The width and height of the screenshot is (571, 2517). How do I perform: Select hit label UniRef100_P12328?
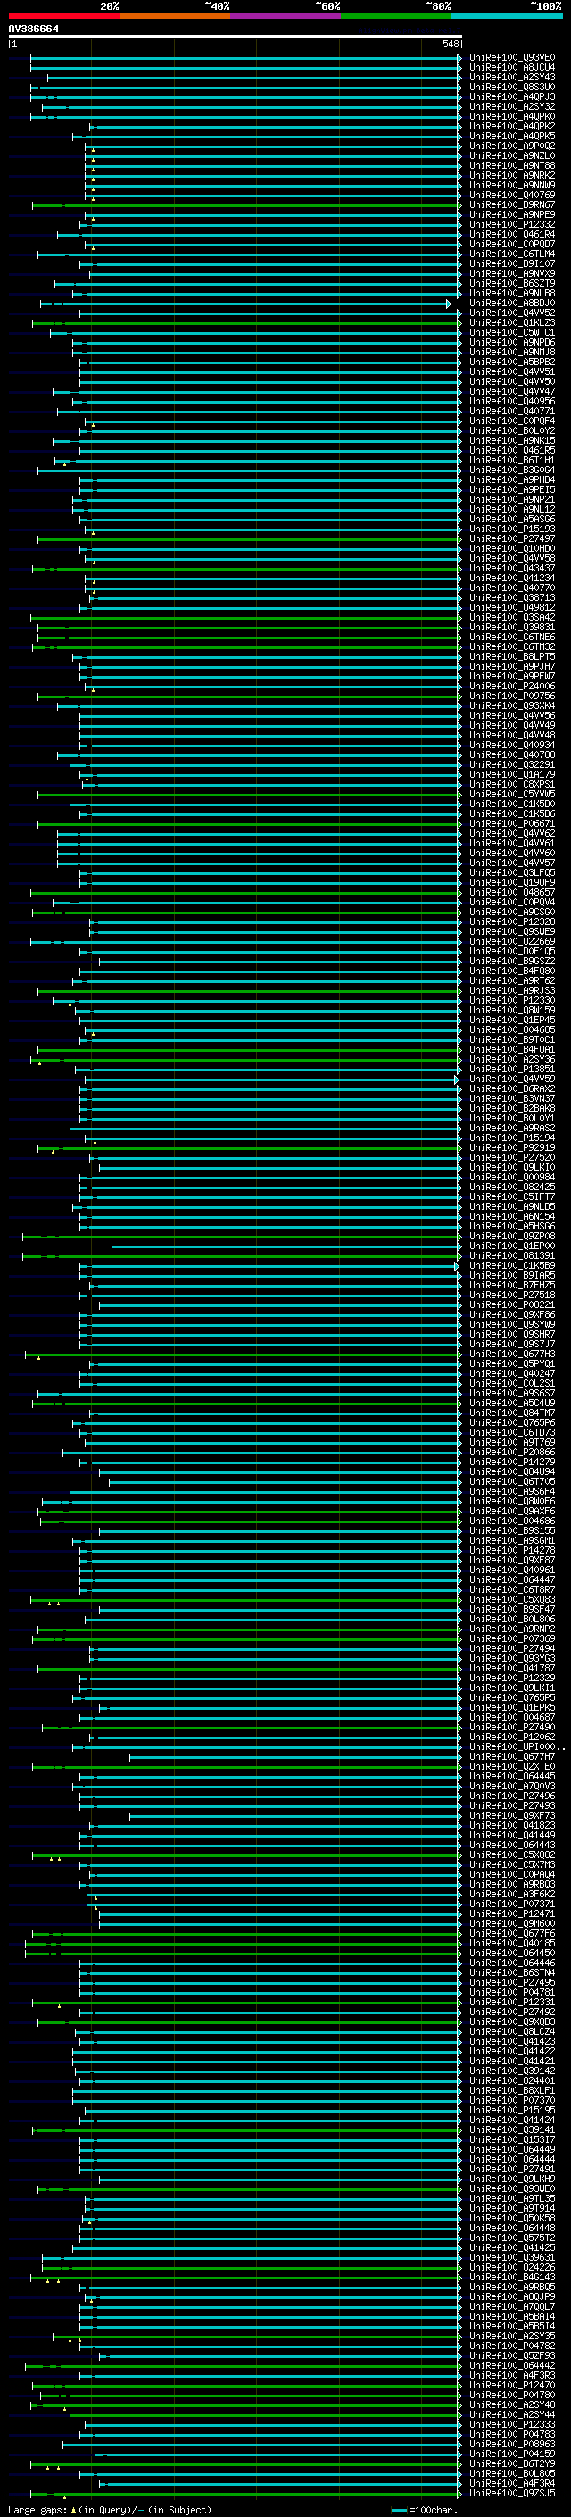(512, 921)
